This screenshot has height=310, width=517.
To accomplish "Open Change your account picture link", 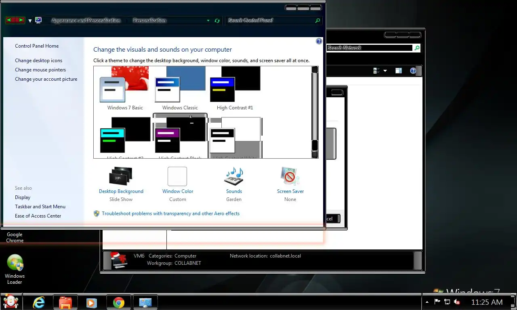I will click(46, 79).
